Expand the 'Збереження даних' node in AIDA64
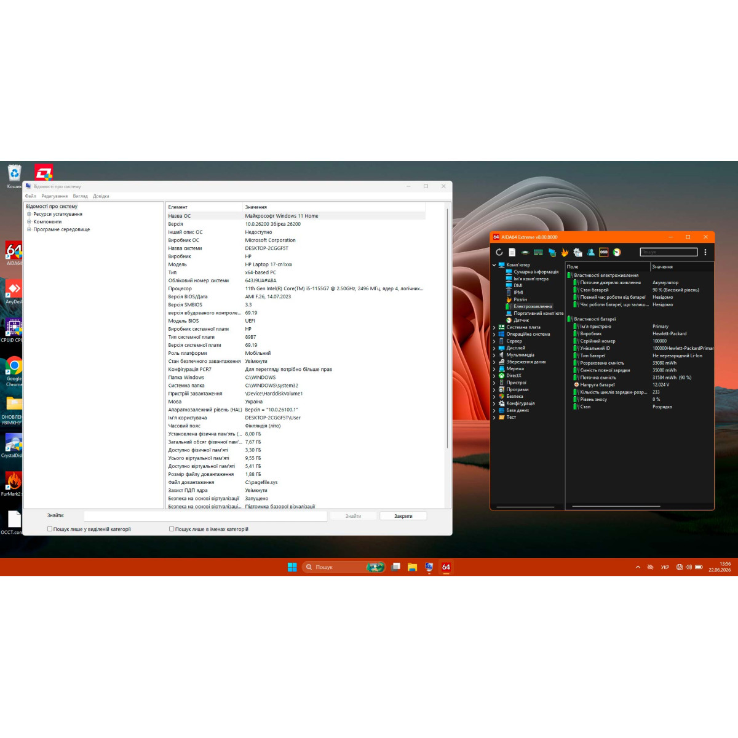 [494, 362]
